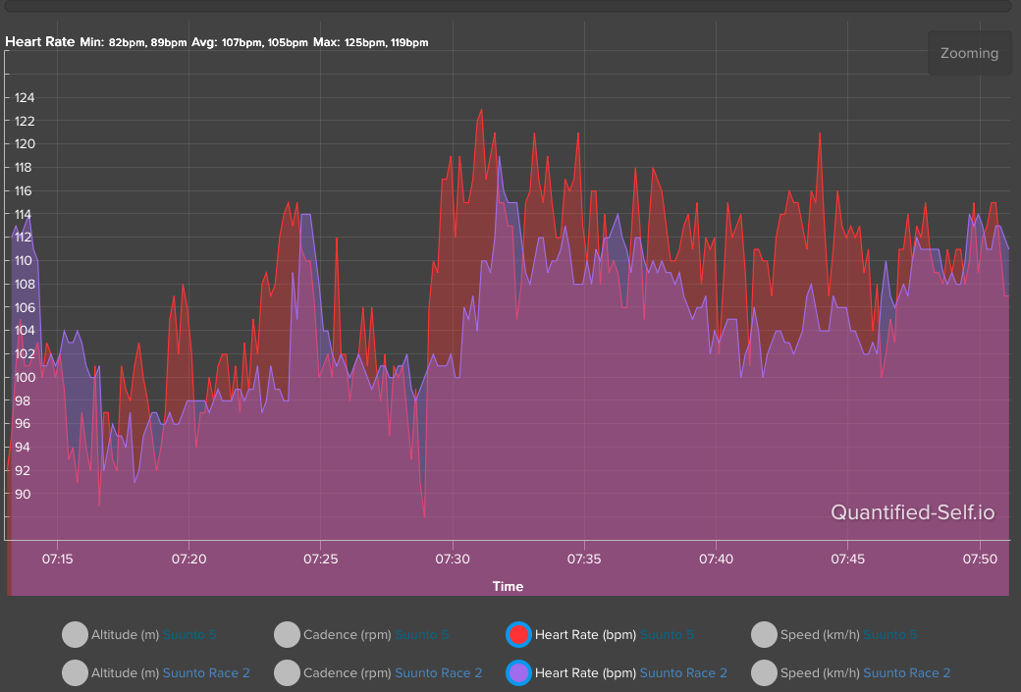Click the gray Cadence Suunto 5 legend marker

click(x=287, y=635)
